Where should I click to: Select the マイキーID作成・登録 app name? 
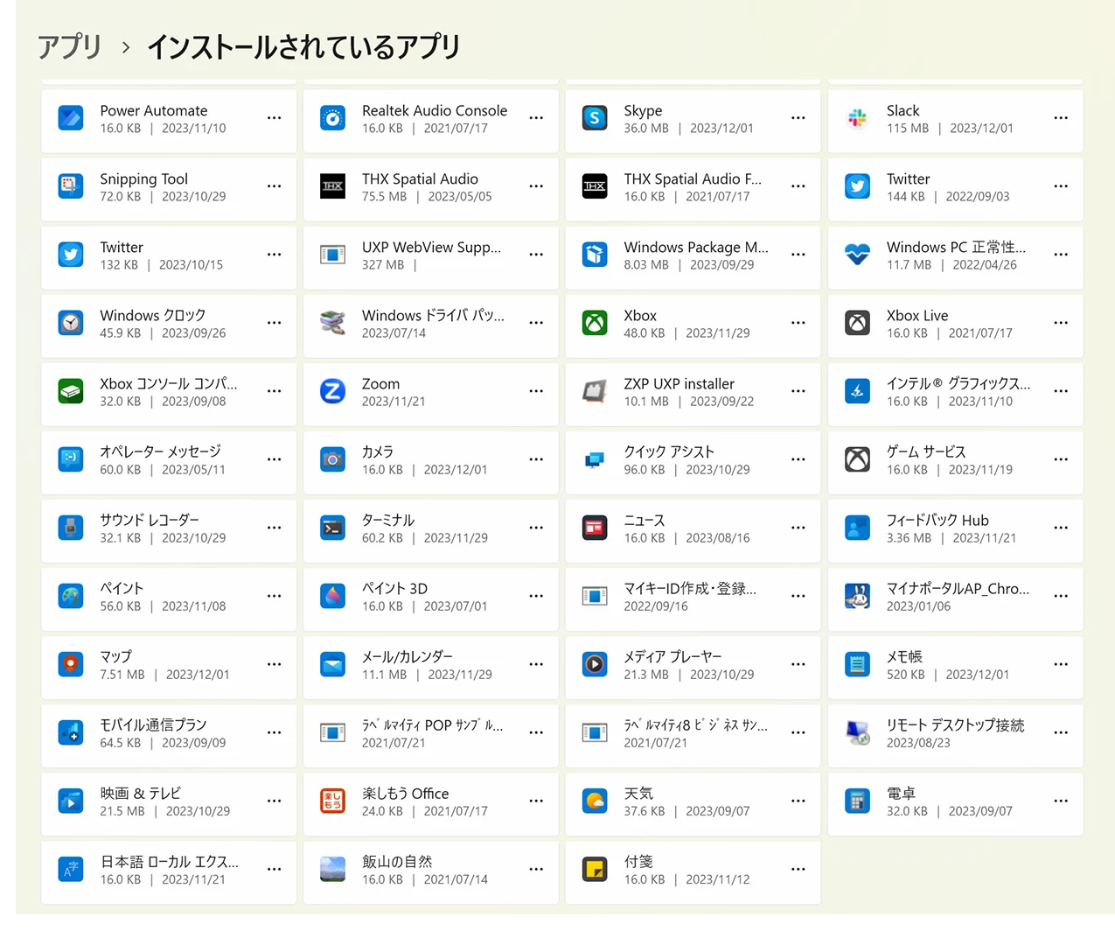(x=690, y=588)
